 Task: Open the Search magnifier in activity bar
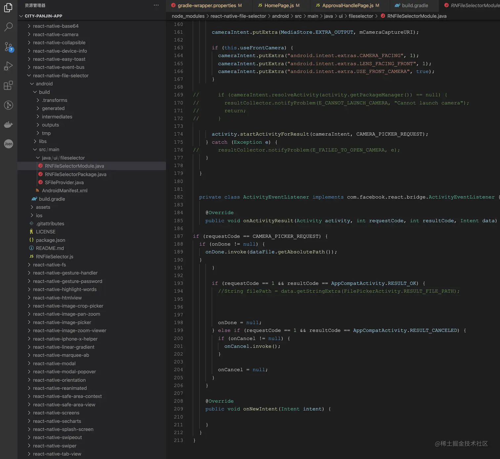(x=8, y=27)
